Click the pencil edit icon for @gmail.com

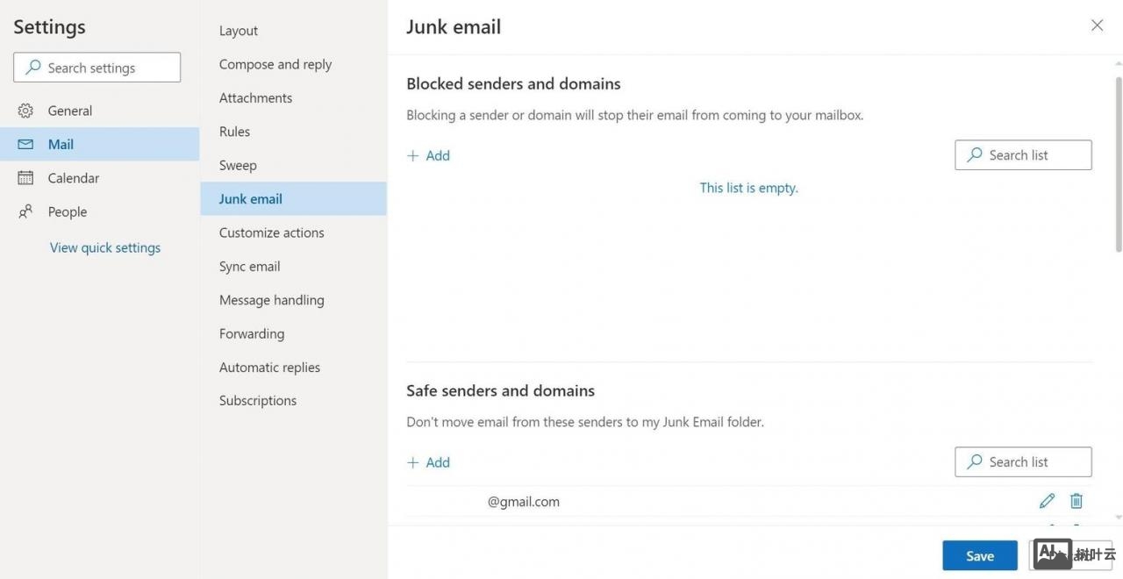pos(1047,501)
